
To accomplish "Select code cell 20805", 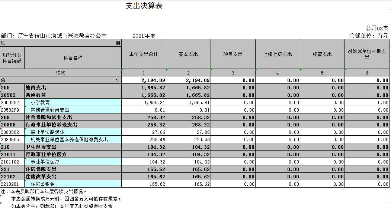I will pyautogui.click(x=12, y=125).
